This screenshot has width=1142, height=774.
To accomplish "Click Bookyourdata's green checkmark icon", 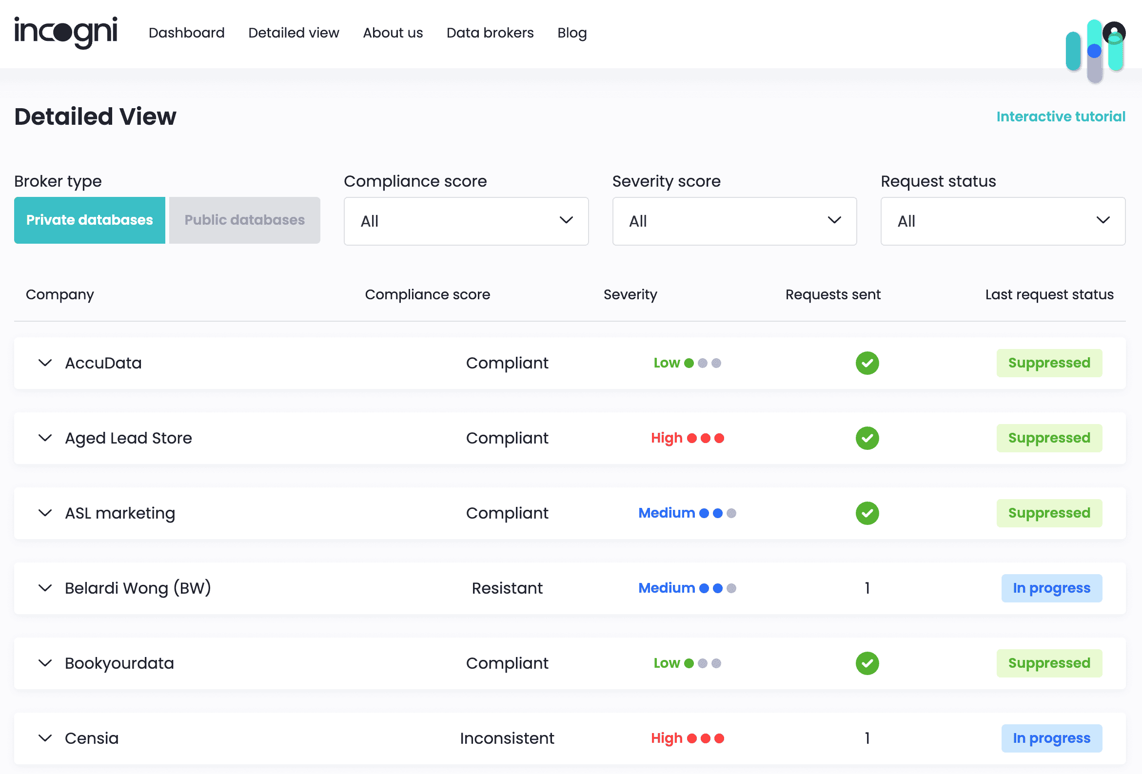I will [x=867, y=663].
